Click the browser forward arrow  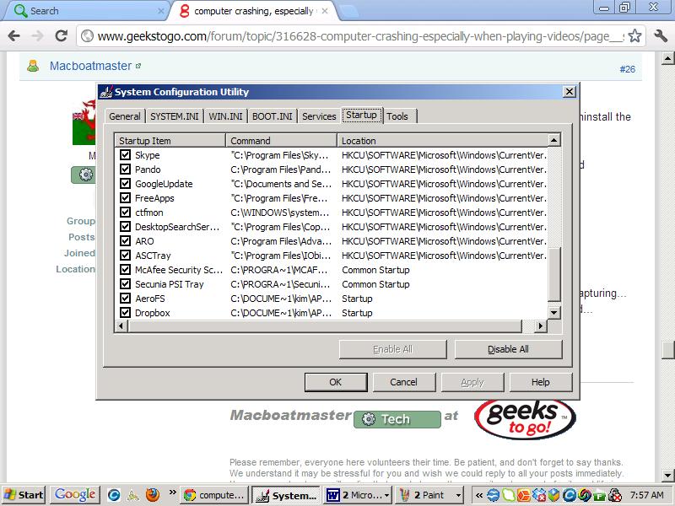(x=38, y=35)
